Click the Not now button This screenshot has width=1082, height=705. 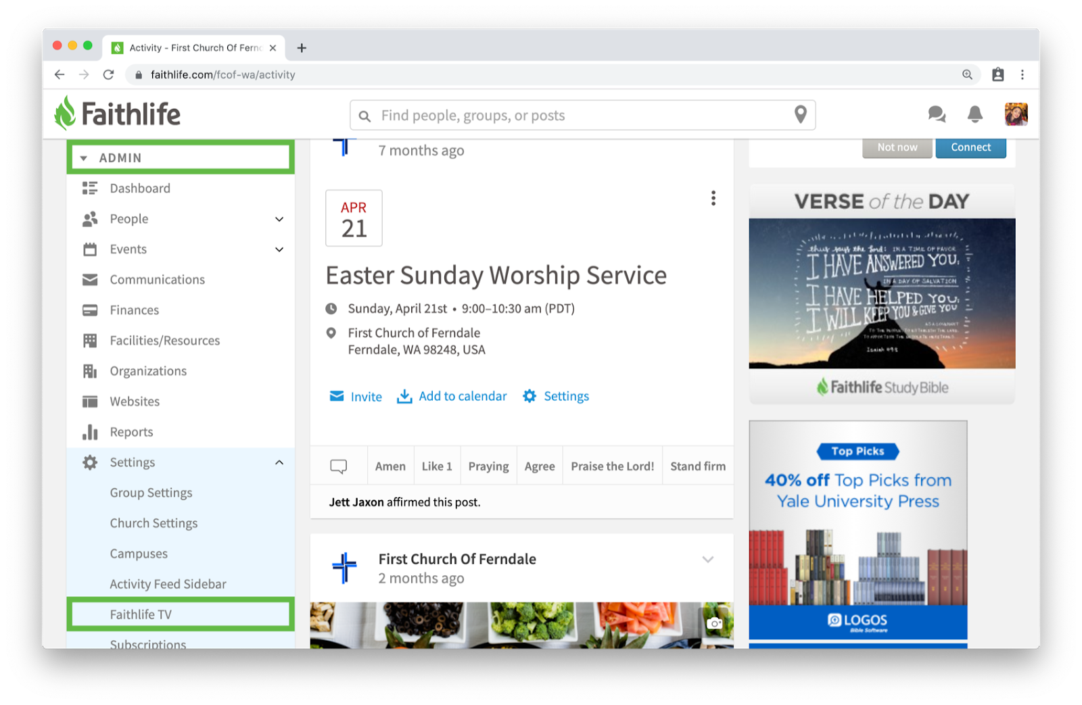(897, 147)
